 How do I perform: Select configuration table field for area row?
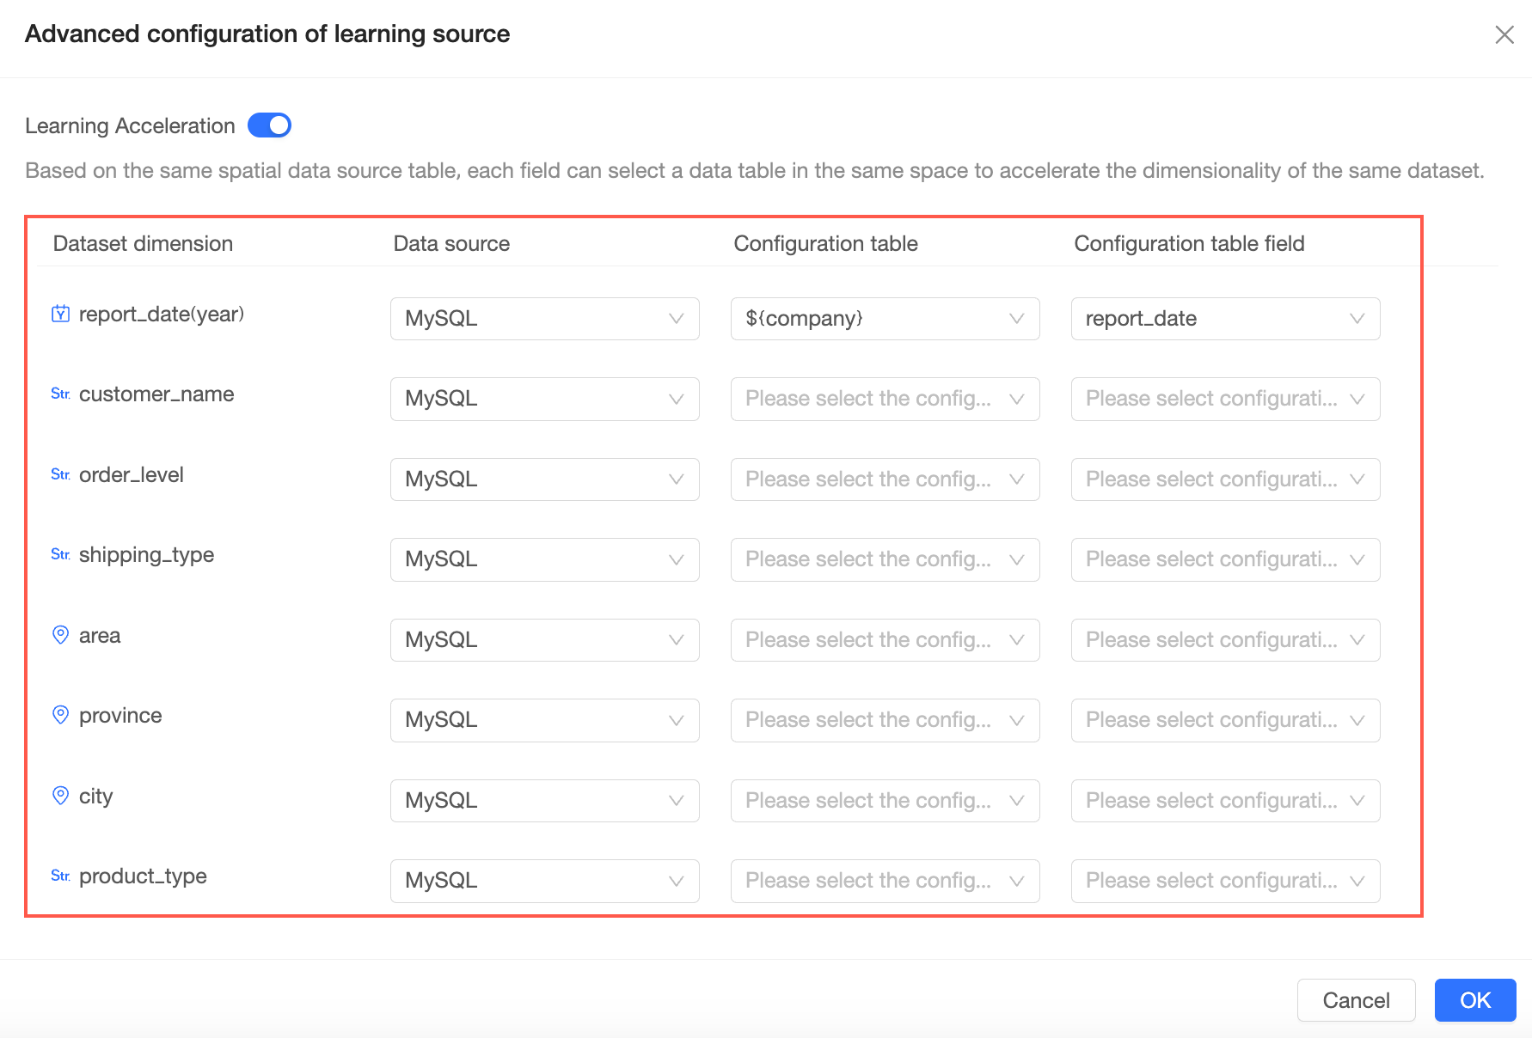coord(1226,640)
